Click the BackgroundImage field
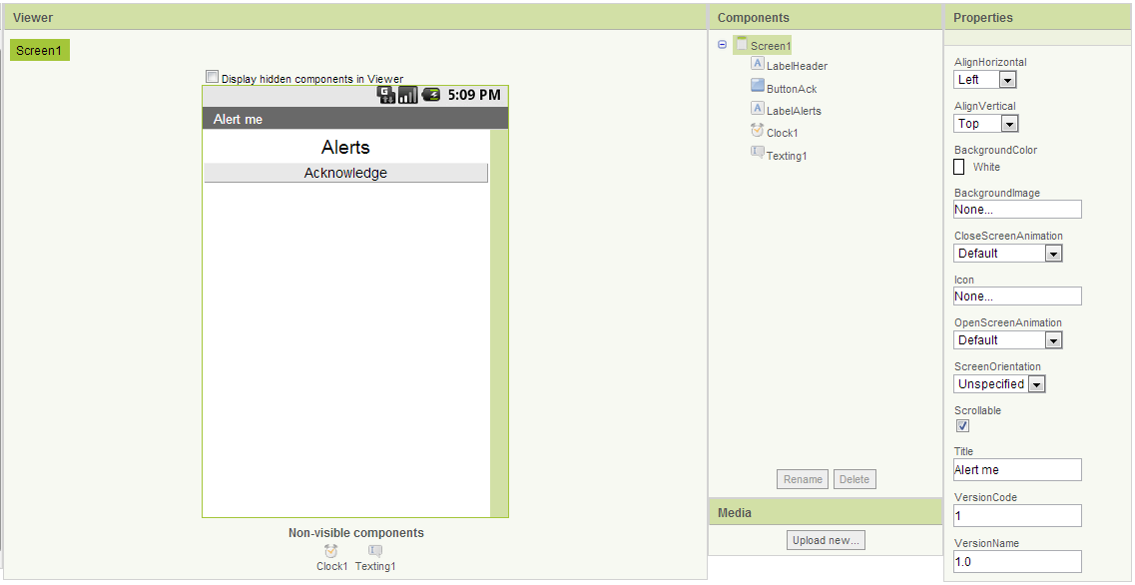 1018,210
